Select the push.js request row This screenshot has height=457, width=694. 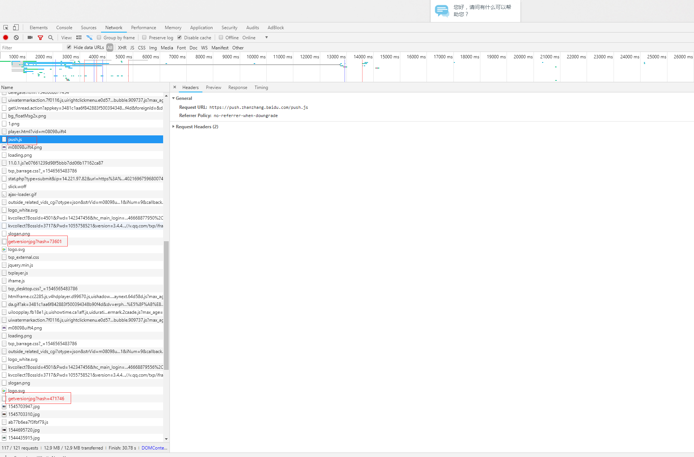tap(82, 139)
